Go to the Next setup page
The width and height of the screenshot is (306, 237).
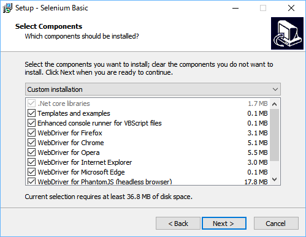pyautogui.click(x=224, y=224)
